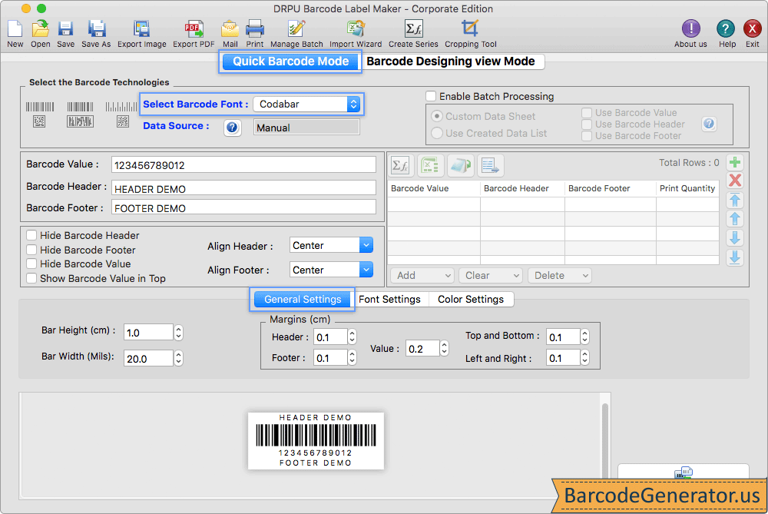
Task: Click the preview area vertical scrollbar
Action: click(x=605, y=441)
